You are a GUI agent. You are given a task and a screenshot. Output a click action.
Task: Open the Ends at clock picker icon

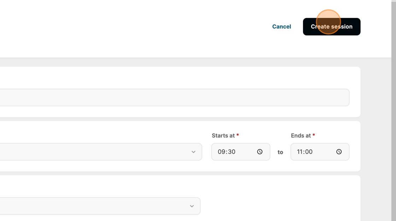pos(339,152)
